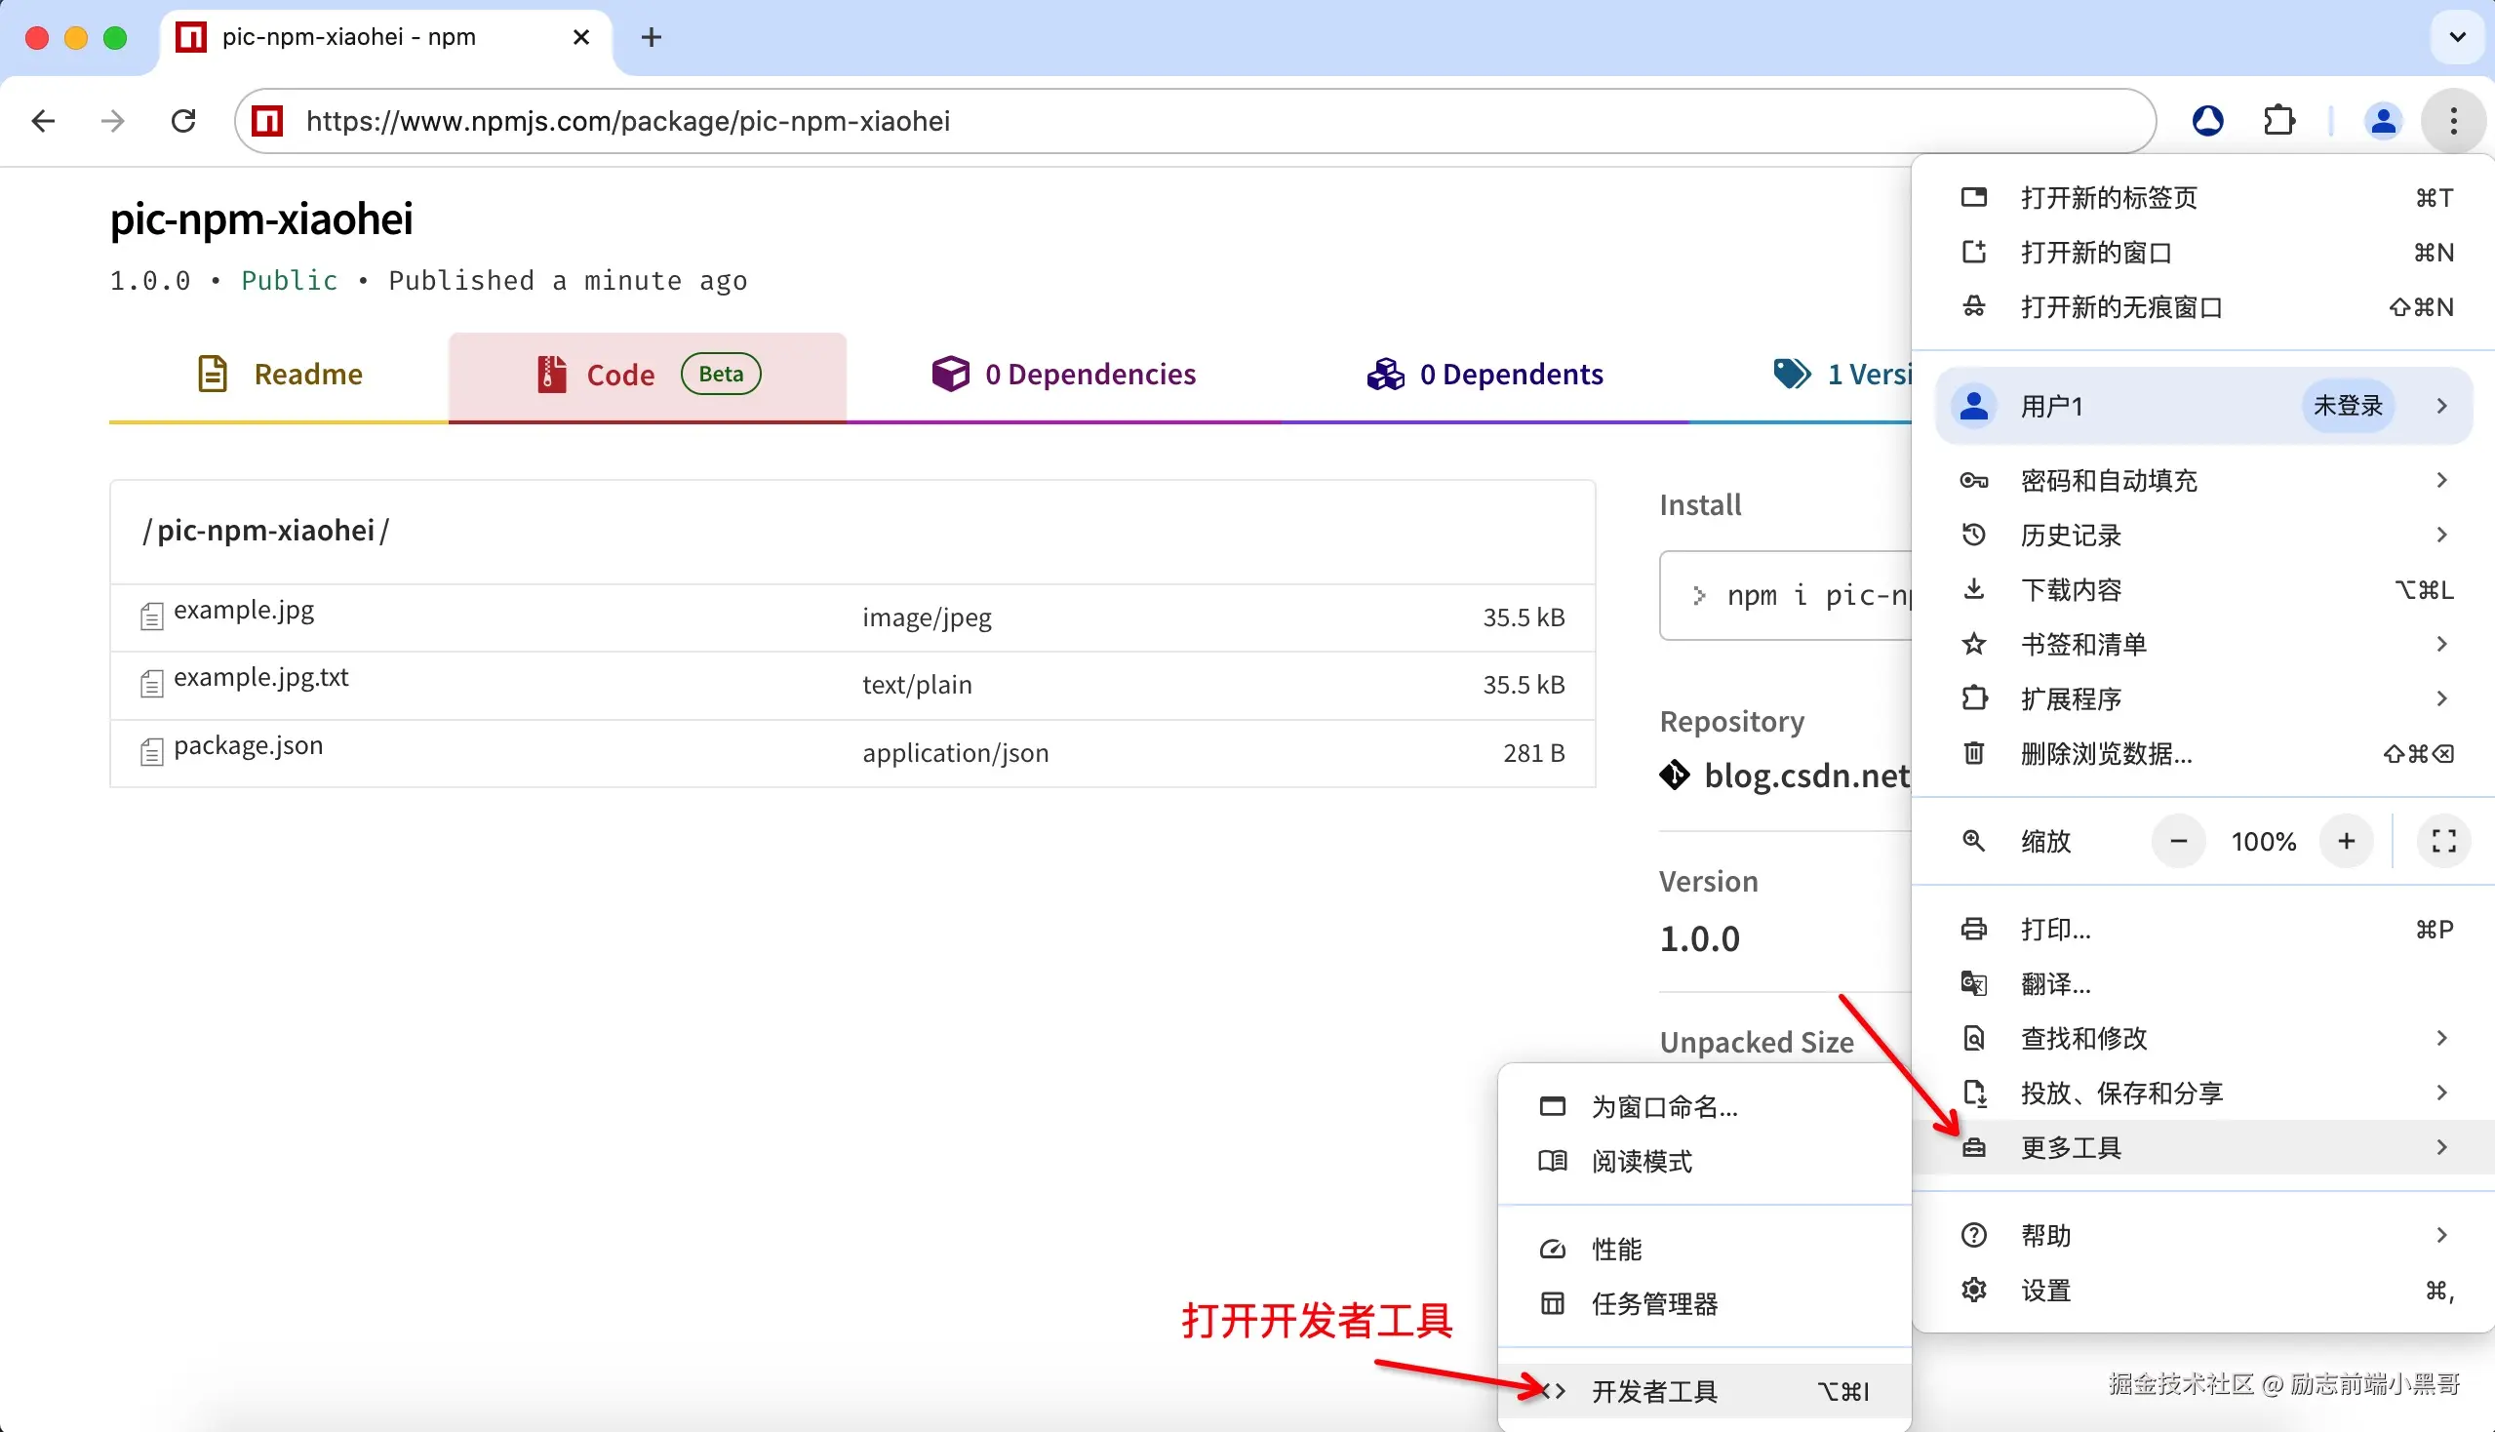Expand the 更多工具 submenu chevron
2495x1432 pixels.
click(x=2442, y=1147)
